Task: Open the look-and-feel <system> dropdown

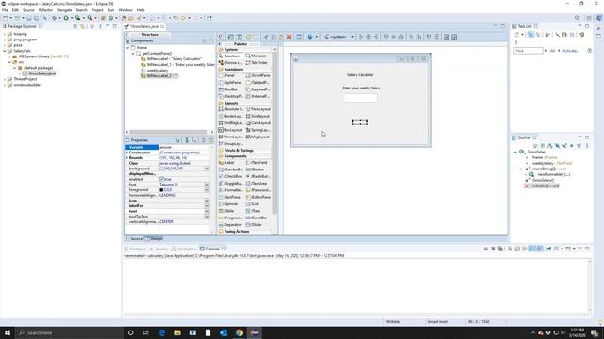Action: pyautogui.click(x=339, y=37)
